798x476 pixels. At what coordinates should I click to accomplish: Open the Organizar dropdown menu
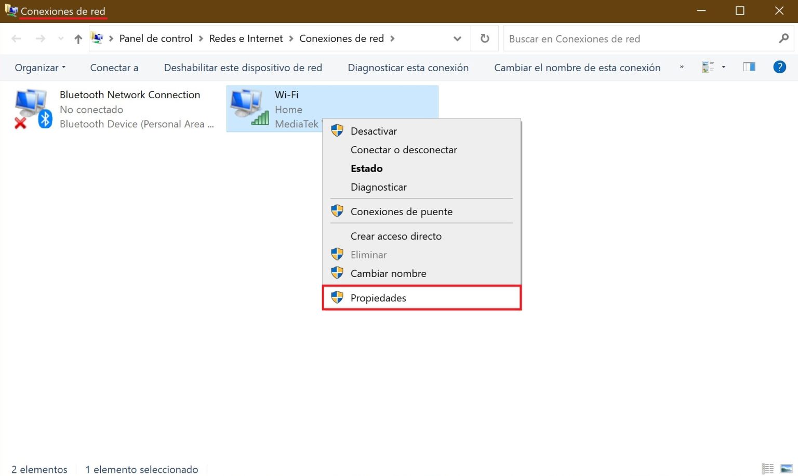(39, 67)
